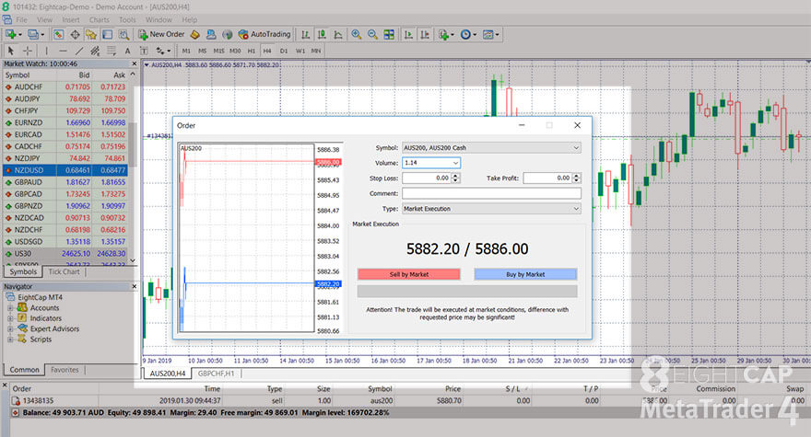Select the Text Label tool
811x437 pixels.
pyautogui.click(x=144, y=51)
